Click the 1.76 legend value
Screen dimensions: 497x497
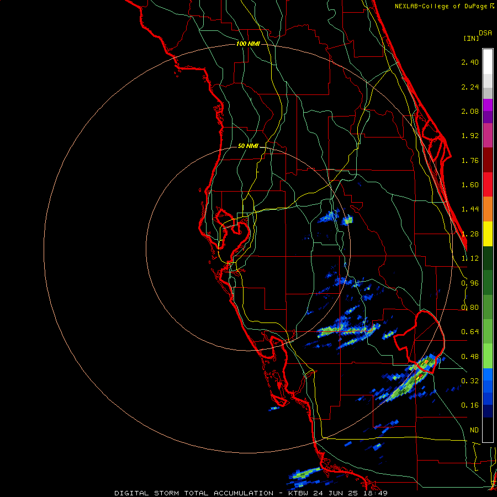470,160
